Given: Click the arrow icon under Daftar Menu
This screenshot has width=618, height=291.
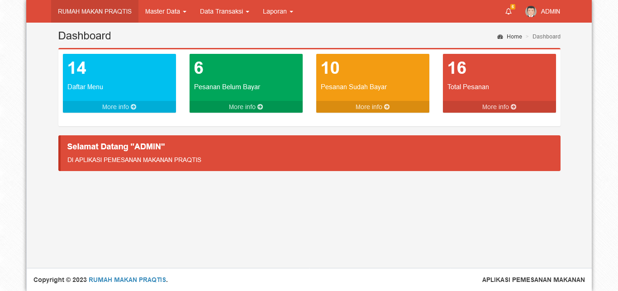Looking at the screenshot, I should [133, 107].
